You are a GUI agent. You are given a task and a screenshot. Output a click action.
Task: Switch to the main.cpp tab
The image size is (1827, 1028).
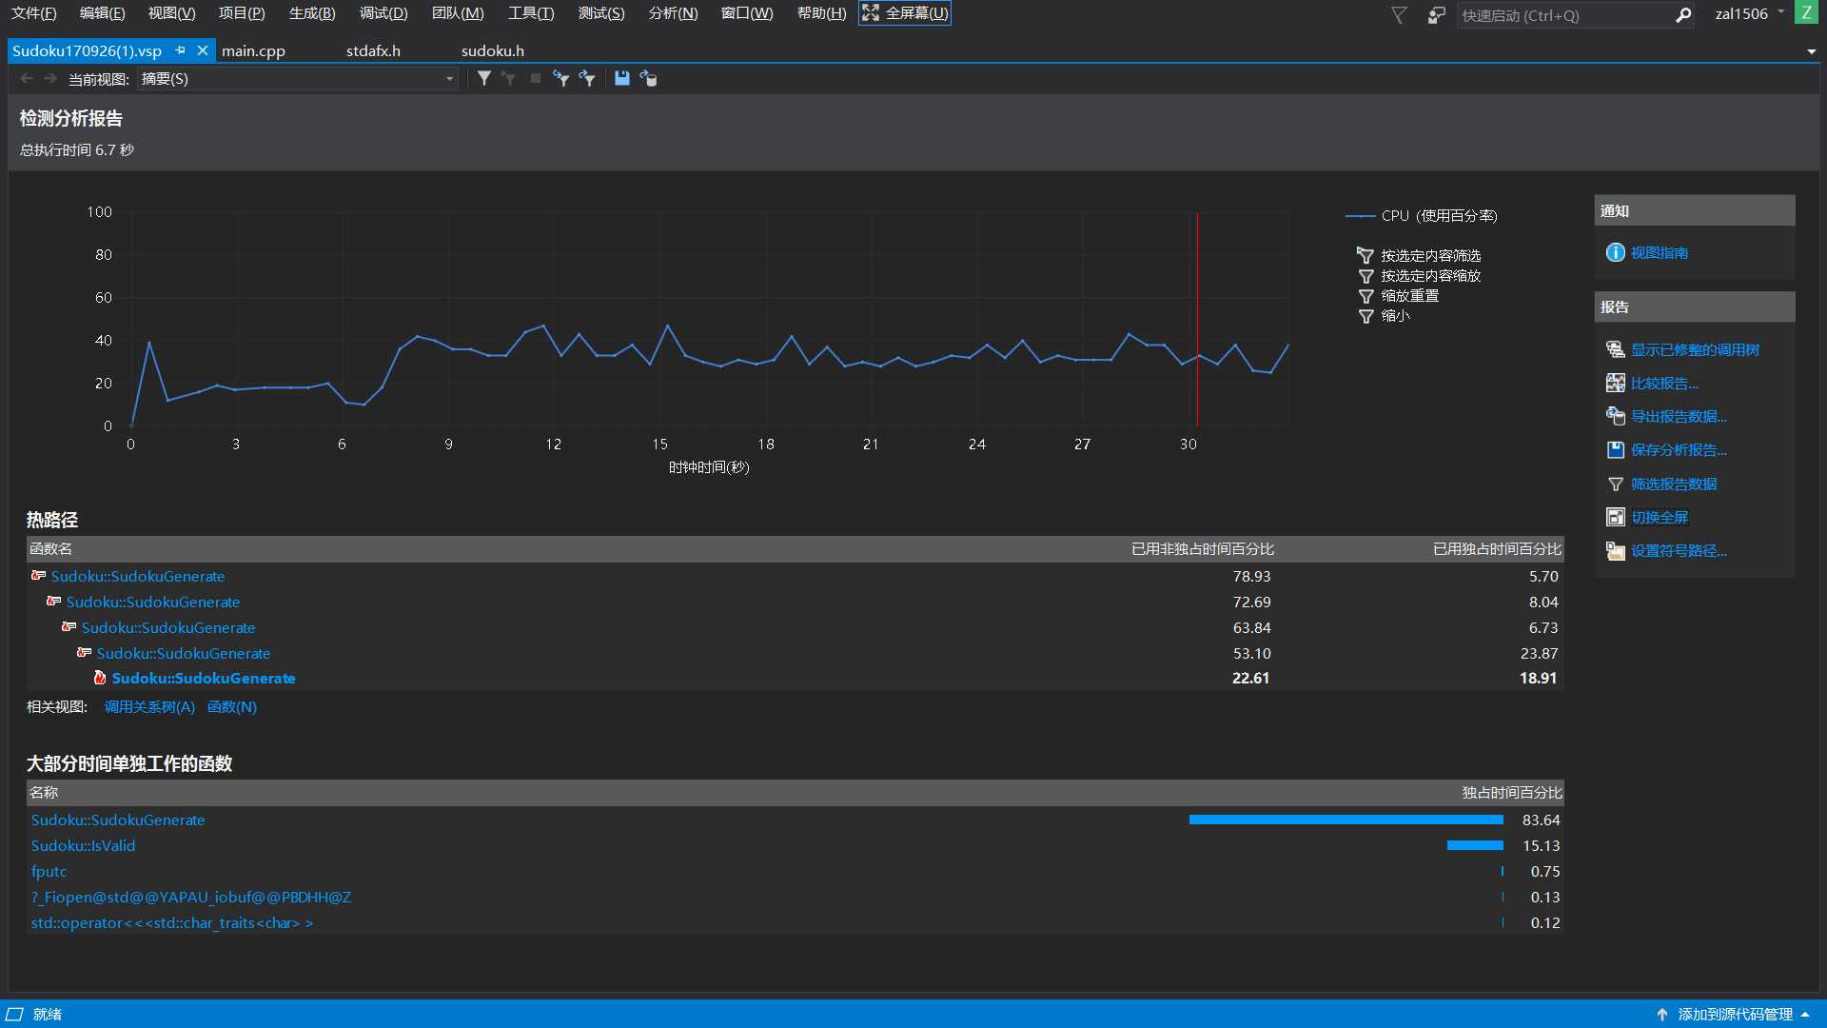(x=253, y=51)
